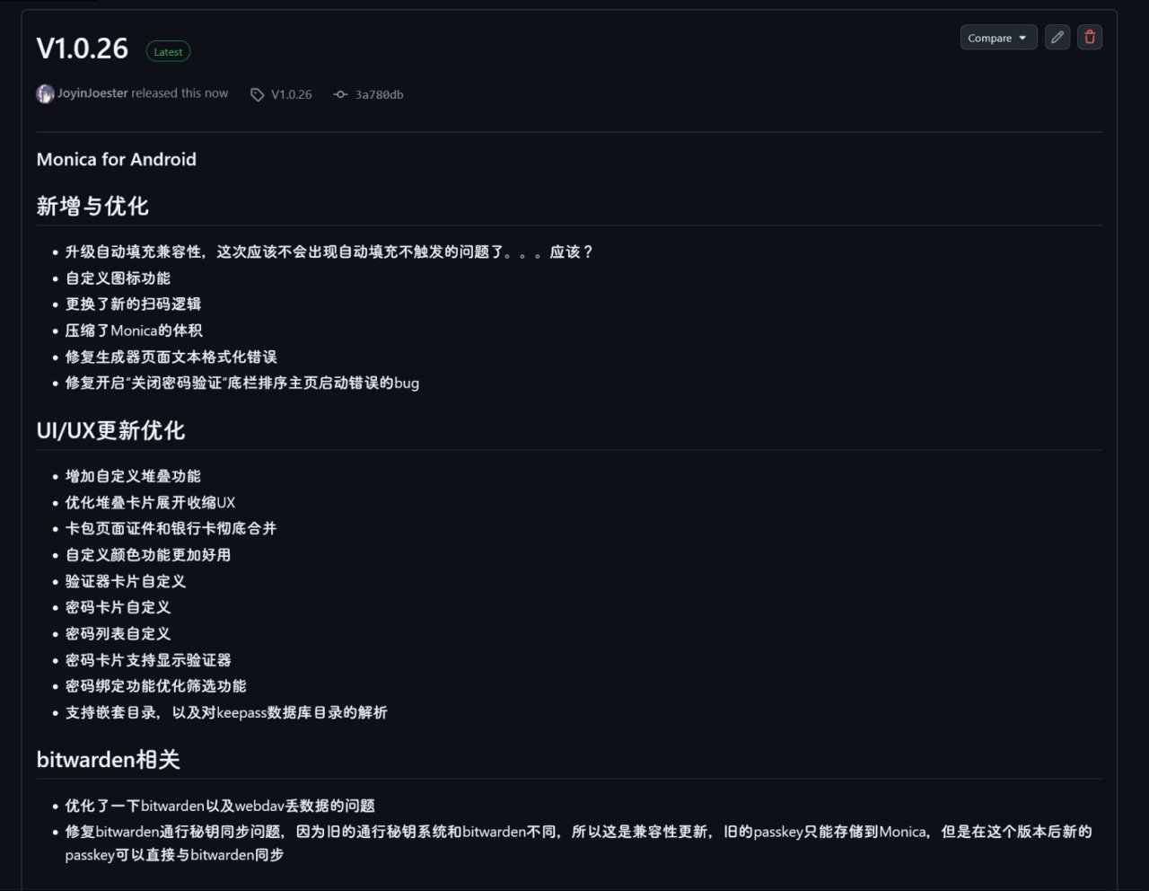Viewport: 1149px width, 891px height.
Task: Click the line '自定义颜色功能更加好用'
Action: [148, 555]
